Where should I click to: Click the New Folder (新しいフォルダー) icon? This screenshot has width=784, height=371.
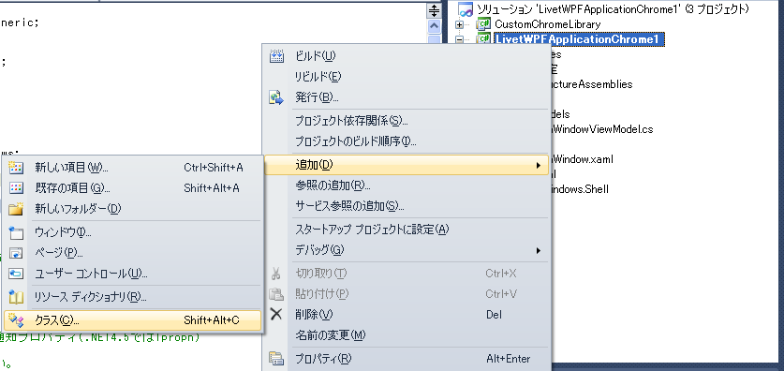pos(17,209)
